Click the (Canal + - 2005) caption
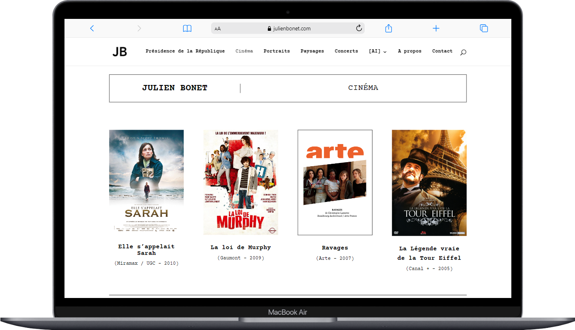 coord(429,268)
